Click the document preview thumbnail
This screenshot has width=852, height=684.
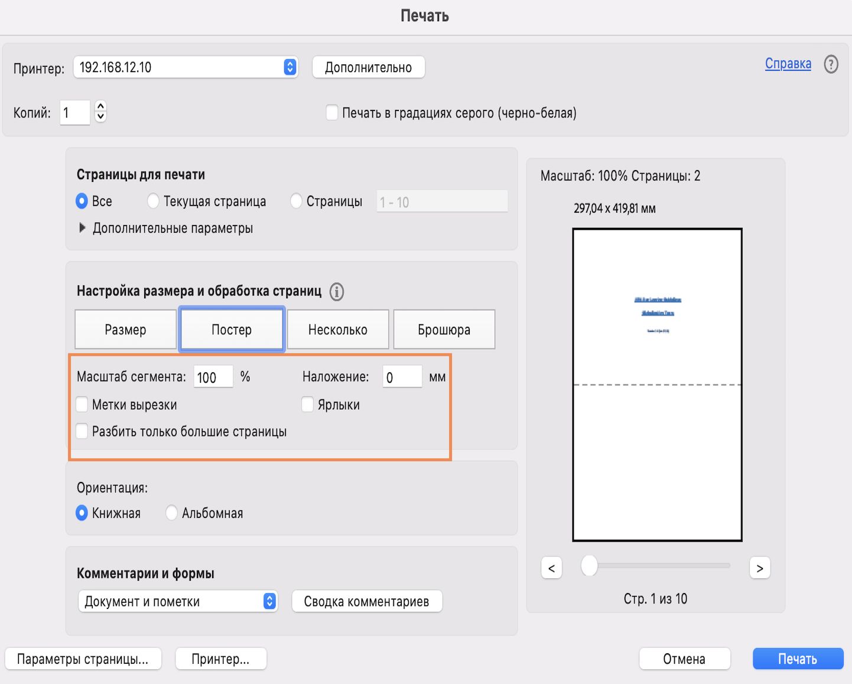tap(657, 385)
